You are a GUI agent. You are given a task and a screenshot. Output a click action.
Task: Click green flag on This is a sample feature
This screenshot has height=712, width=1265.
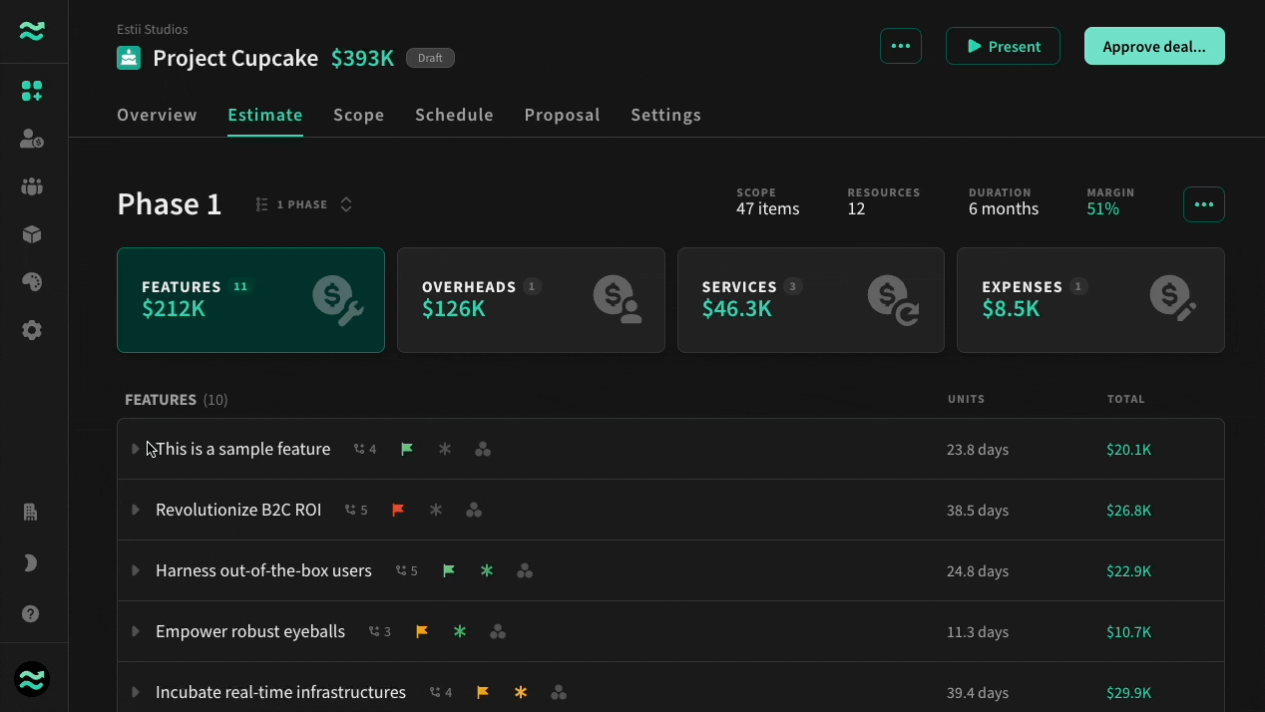pos(407,450)
